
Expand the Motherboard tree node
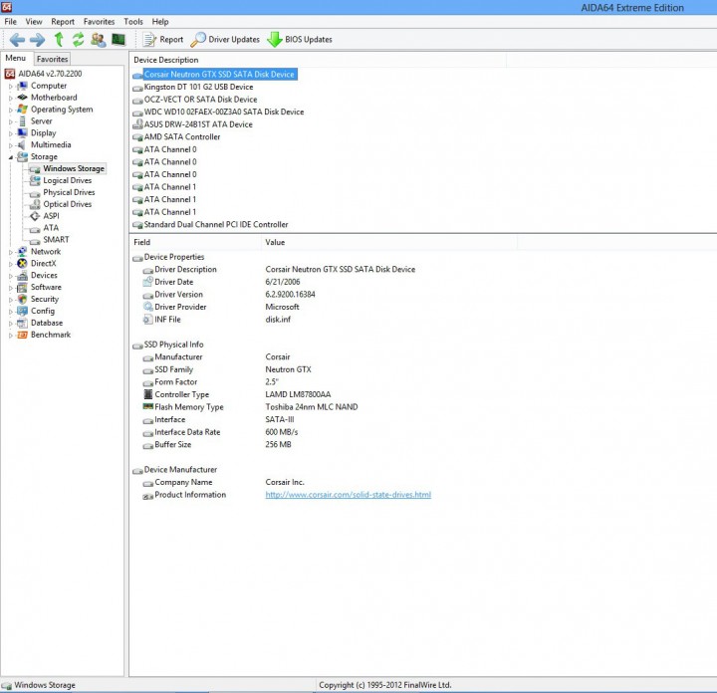point(11,98)
